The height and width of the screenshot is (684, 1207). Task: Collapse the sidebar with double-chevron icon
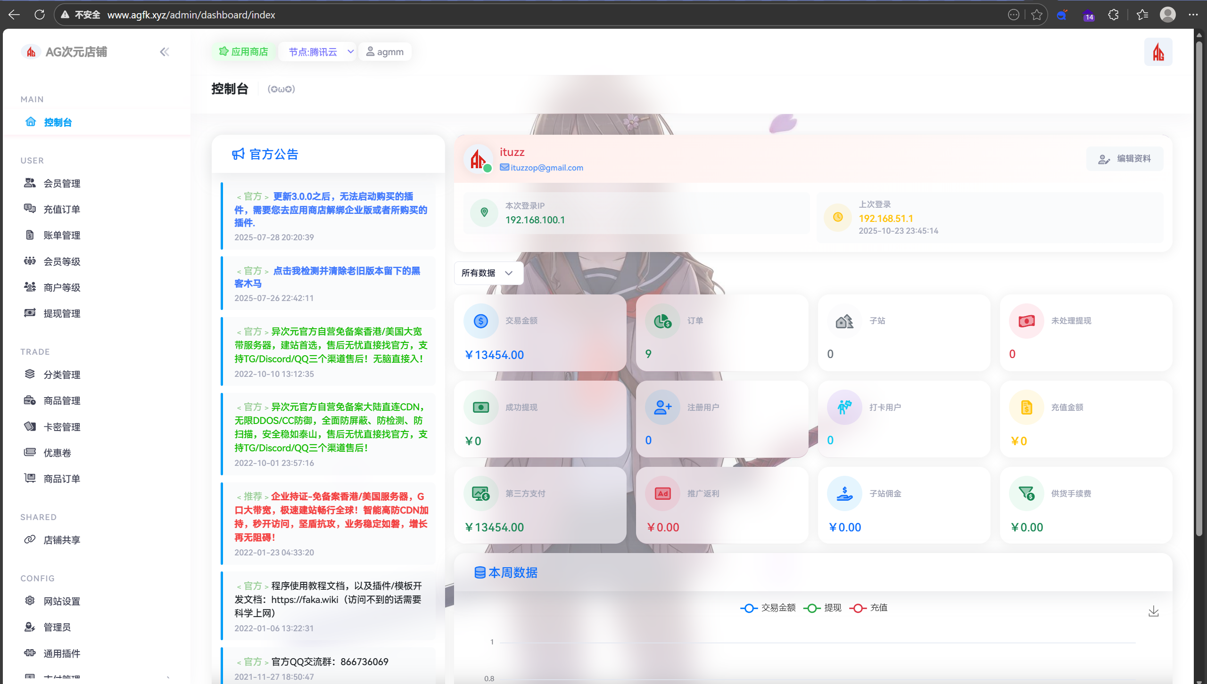[x=164, y=52]
